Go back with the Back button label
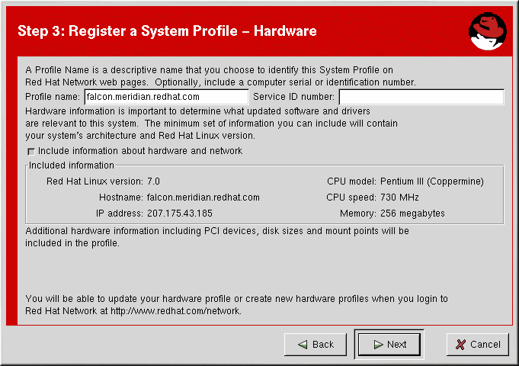The image size is (519, 366). pos(323,345)
